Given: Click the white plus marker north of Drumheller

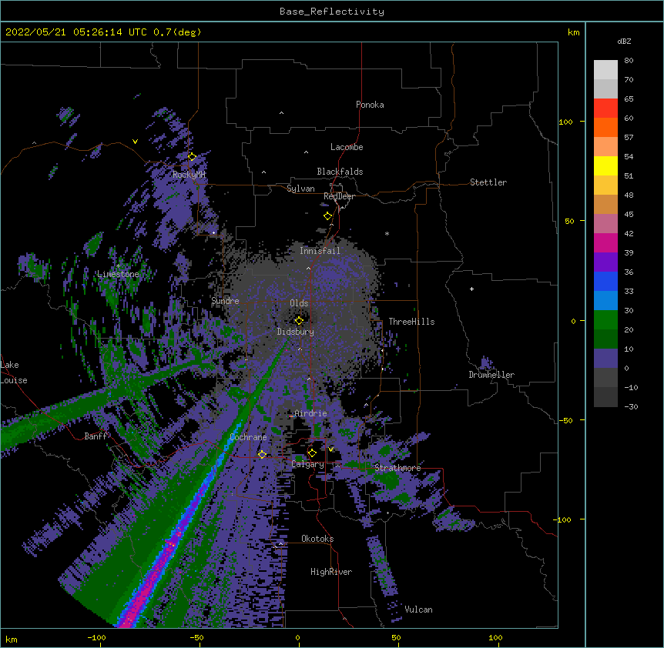Looking at the screenshot, I should (x=471, y=289).
